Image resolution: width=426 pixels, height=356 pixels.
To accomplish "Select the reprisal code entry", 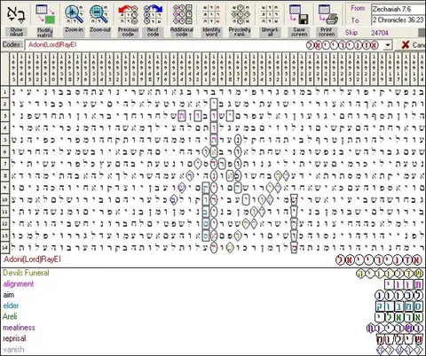I will point(14,338).
